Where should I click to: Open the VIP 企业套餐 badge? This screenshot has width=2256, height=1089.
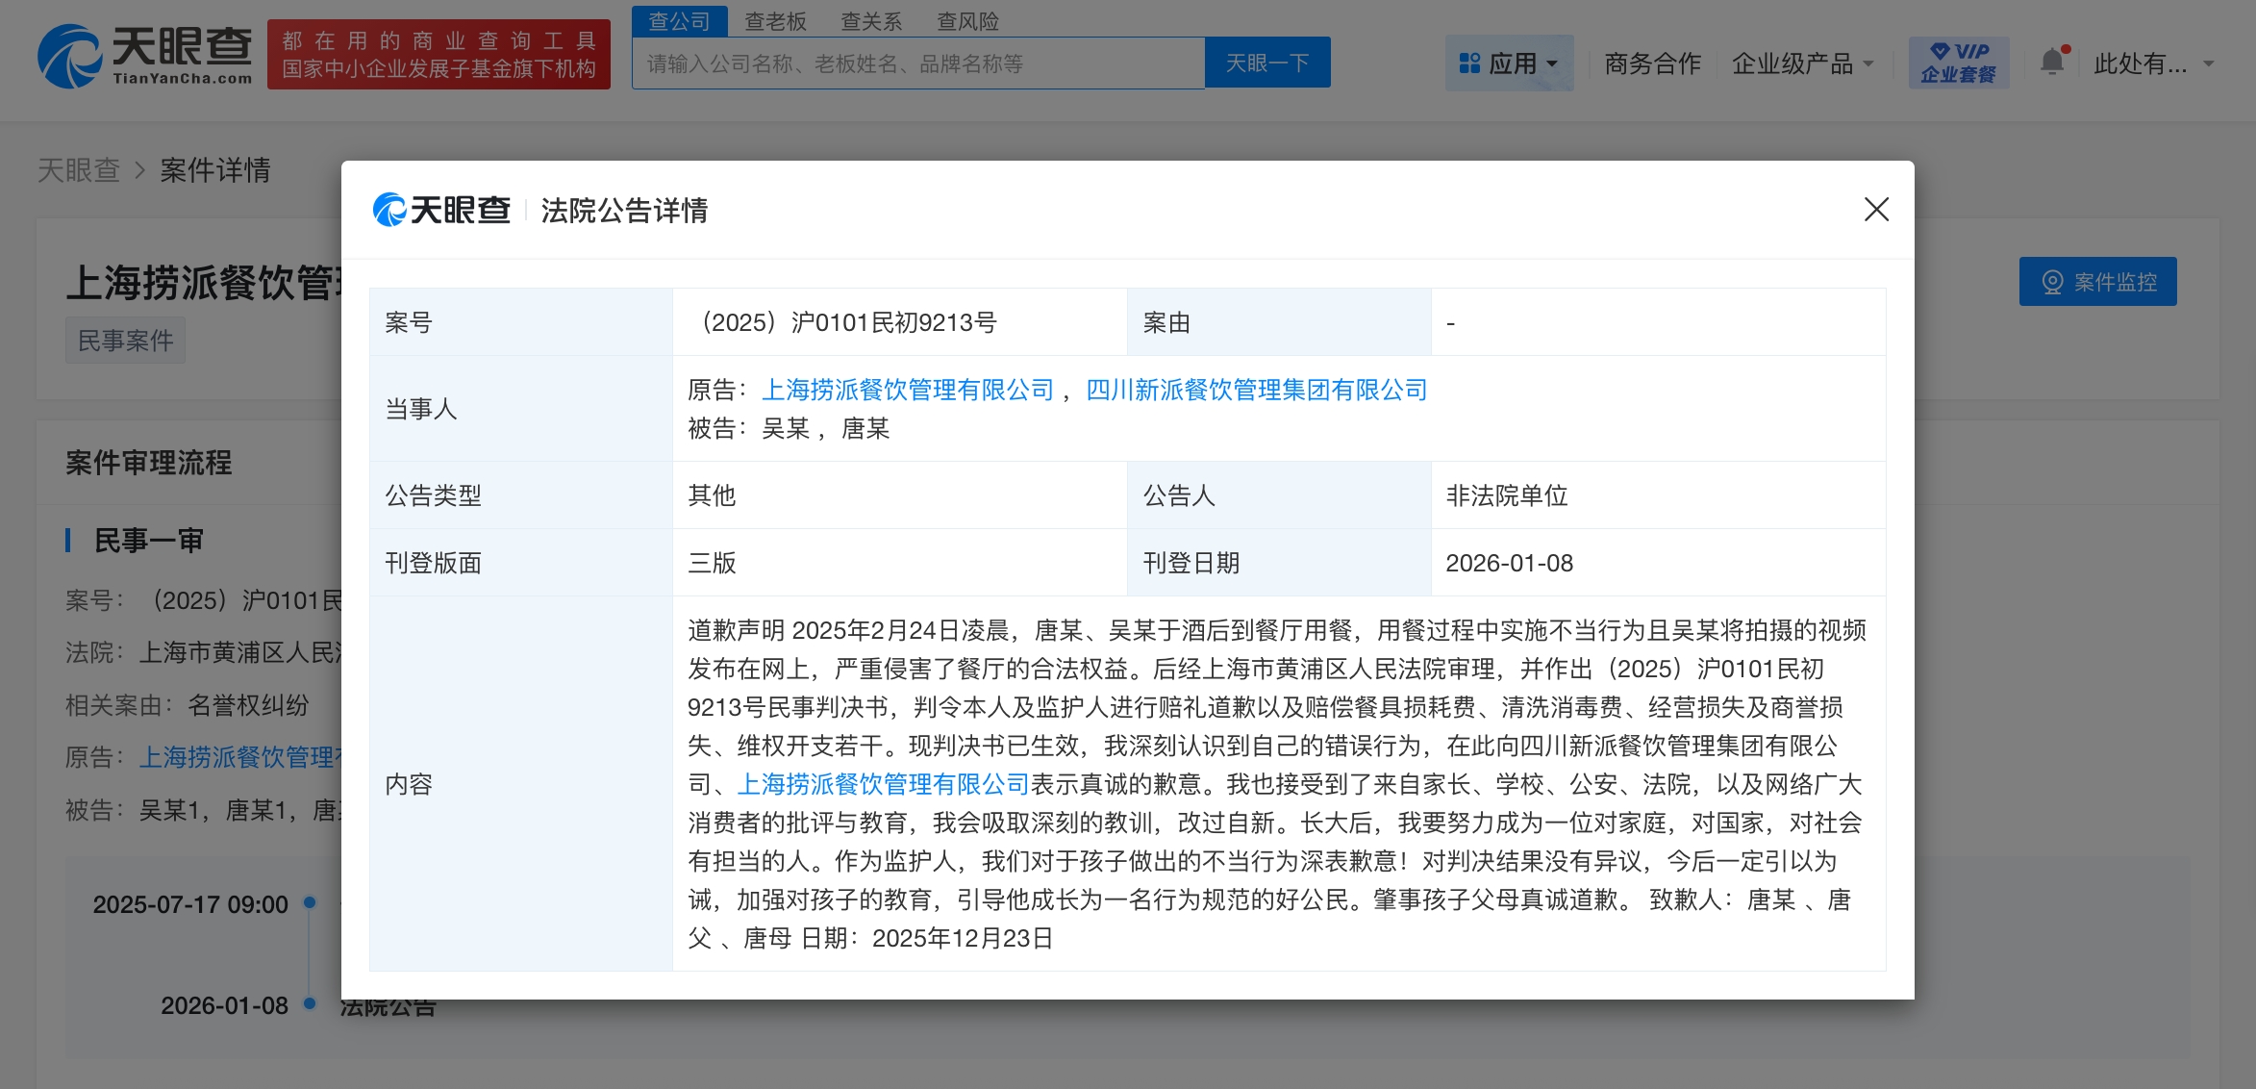click(x=1958, y=63)
